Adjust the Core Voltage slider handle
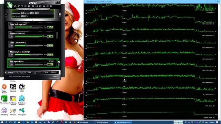This screenshot has width=221, height=124. click(31, 27)
